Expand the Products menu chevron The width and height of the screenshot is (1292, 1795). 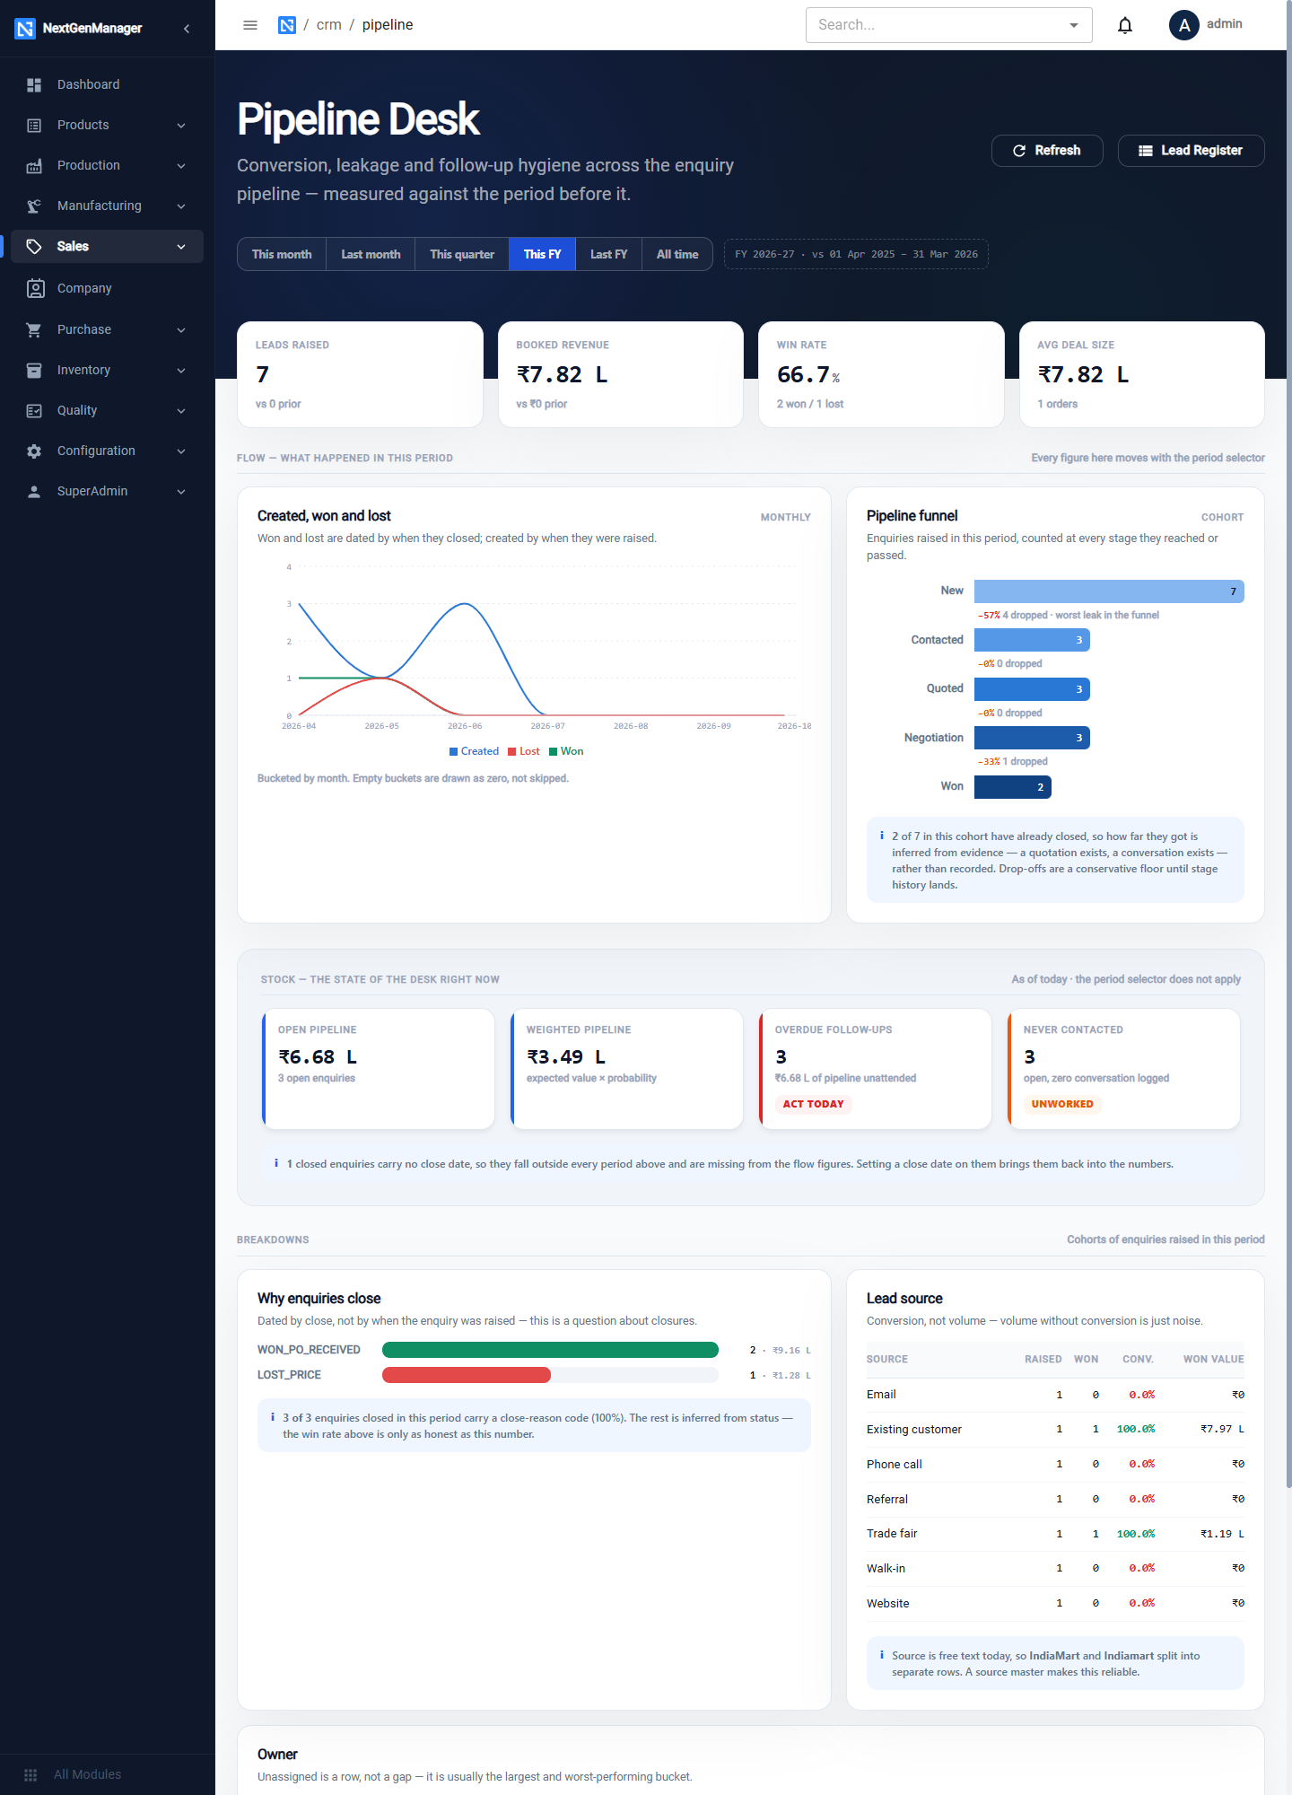(x=181, y=125)
